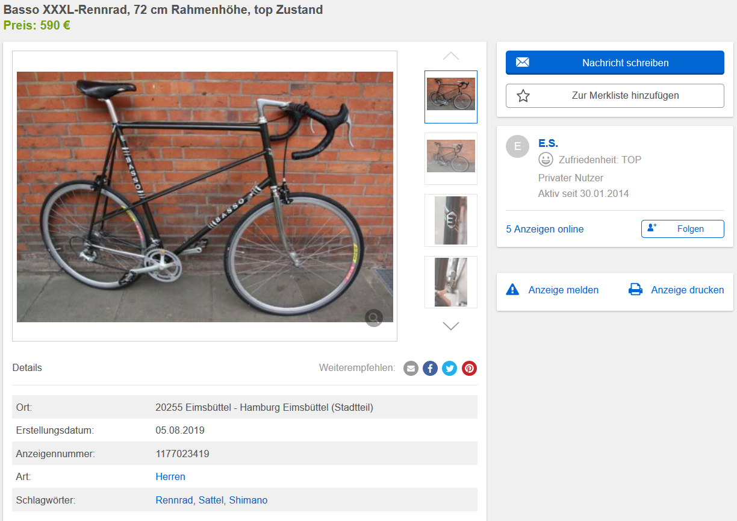Add listing to the Merkliste
Image resolution: width=737 pixels, height=521 pixels.
point(614,96)
